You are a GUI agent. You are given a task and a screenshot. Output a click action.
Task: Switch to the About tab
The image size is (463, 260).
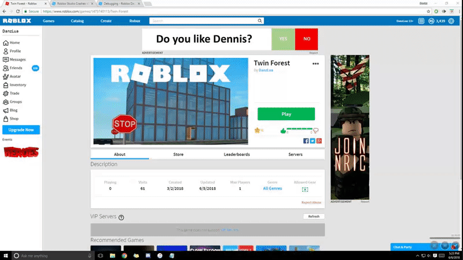(x=120, y=154)
